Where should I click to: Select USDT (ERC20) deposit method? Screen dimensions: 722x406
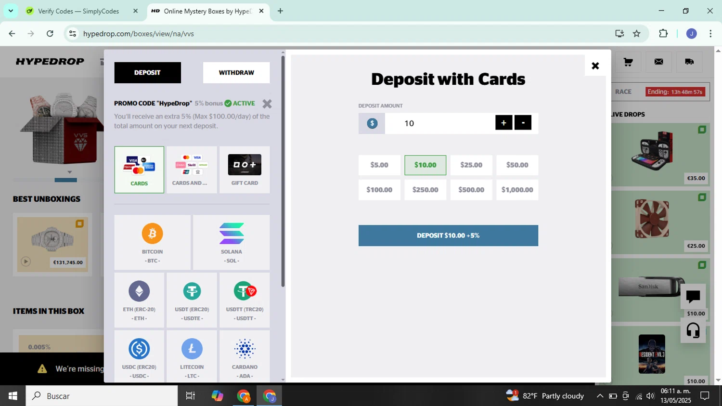(192, 300)
